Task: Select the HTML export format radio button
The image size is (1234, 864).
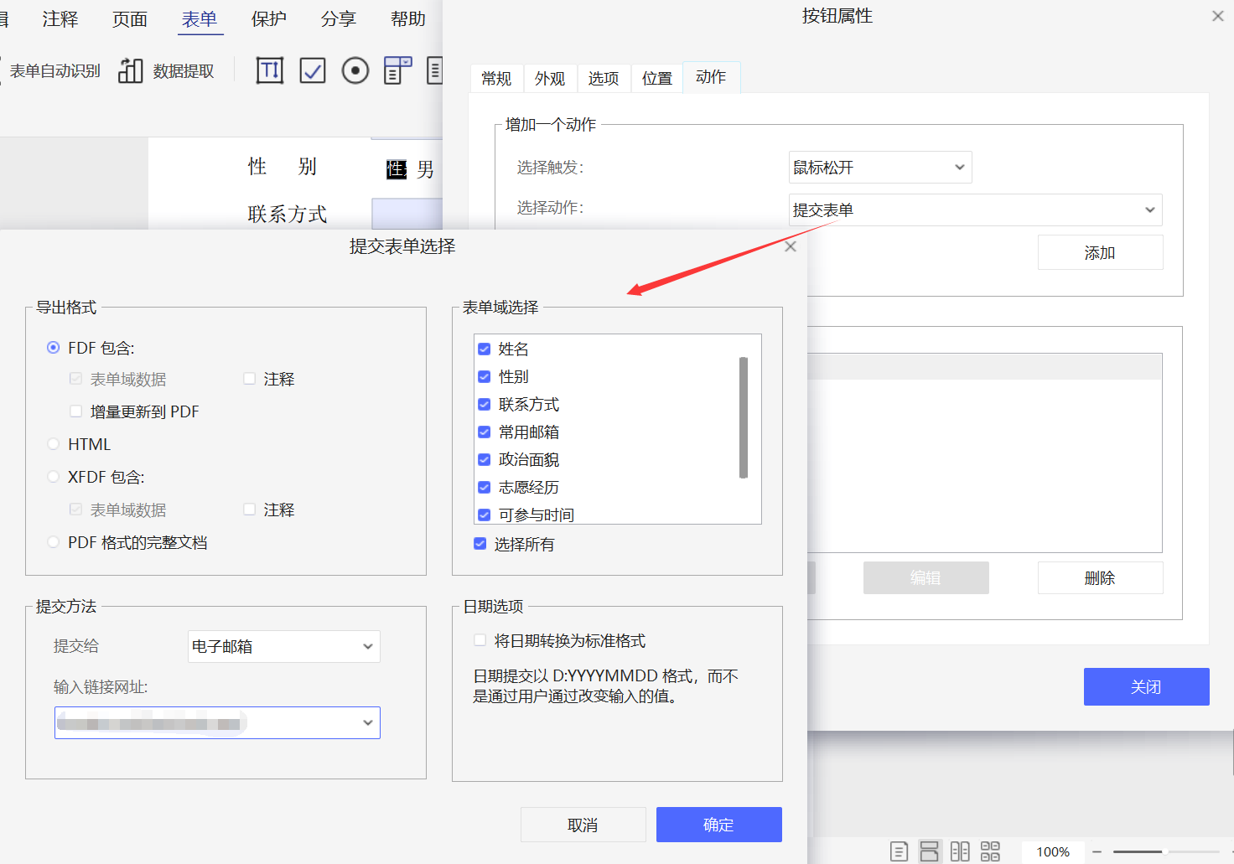Action: [x=54, y=443]
